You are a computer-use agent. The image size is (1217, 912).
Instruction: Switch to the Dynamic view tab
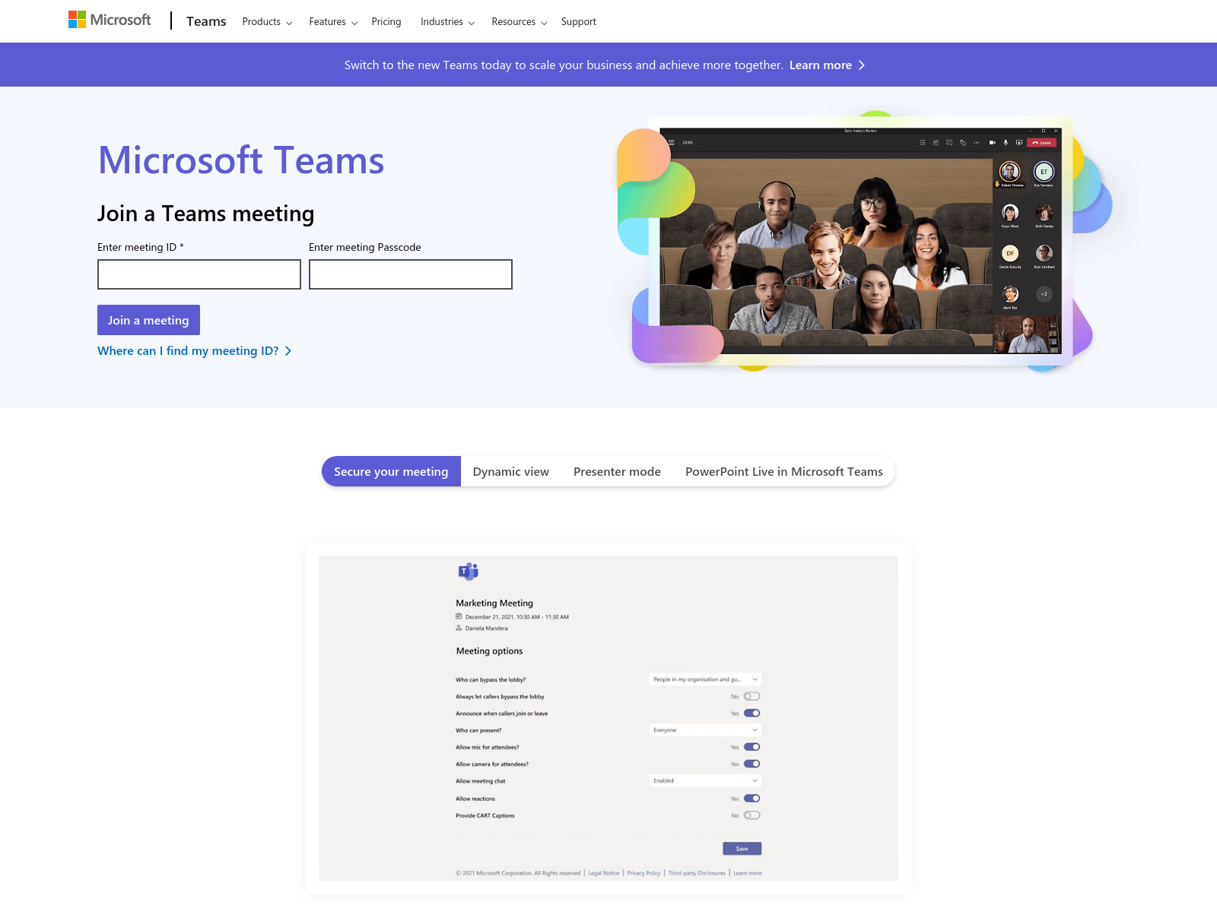coord(511,471)
